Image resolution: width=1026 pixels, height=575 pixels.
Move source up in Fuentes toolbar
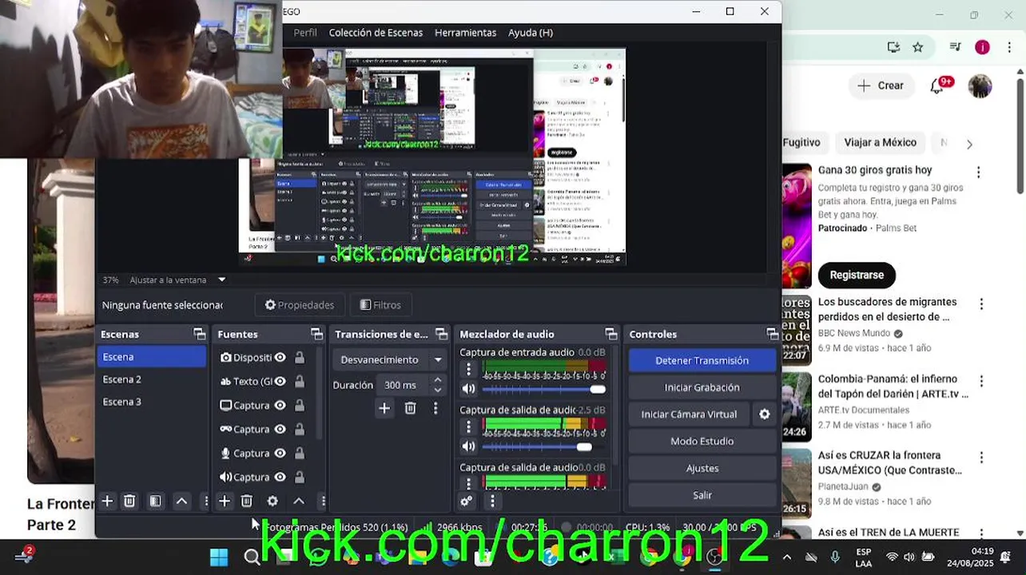(x=299, y=502)
